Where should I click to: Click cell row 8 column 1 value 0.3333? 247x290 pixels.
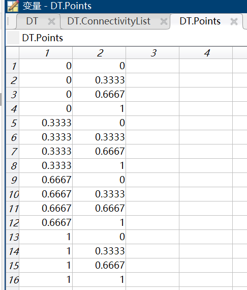tap(46, 166)
